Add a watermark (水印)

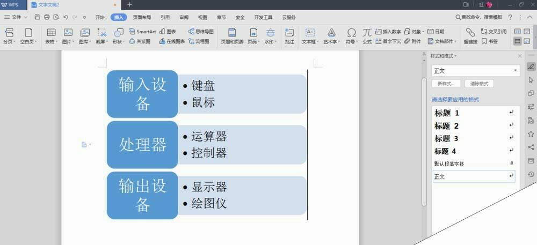[x=271, y=36]
